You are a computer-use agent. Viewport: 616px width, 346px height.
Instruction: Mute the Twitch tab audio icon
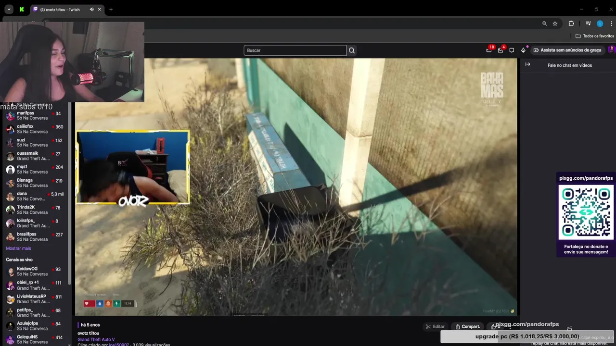pyautogui.click(x=91, y=10)
